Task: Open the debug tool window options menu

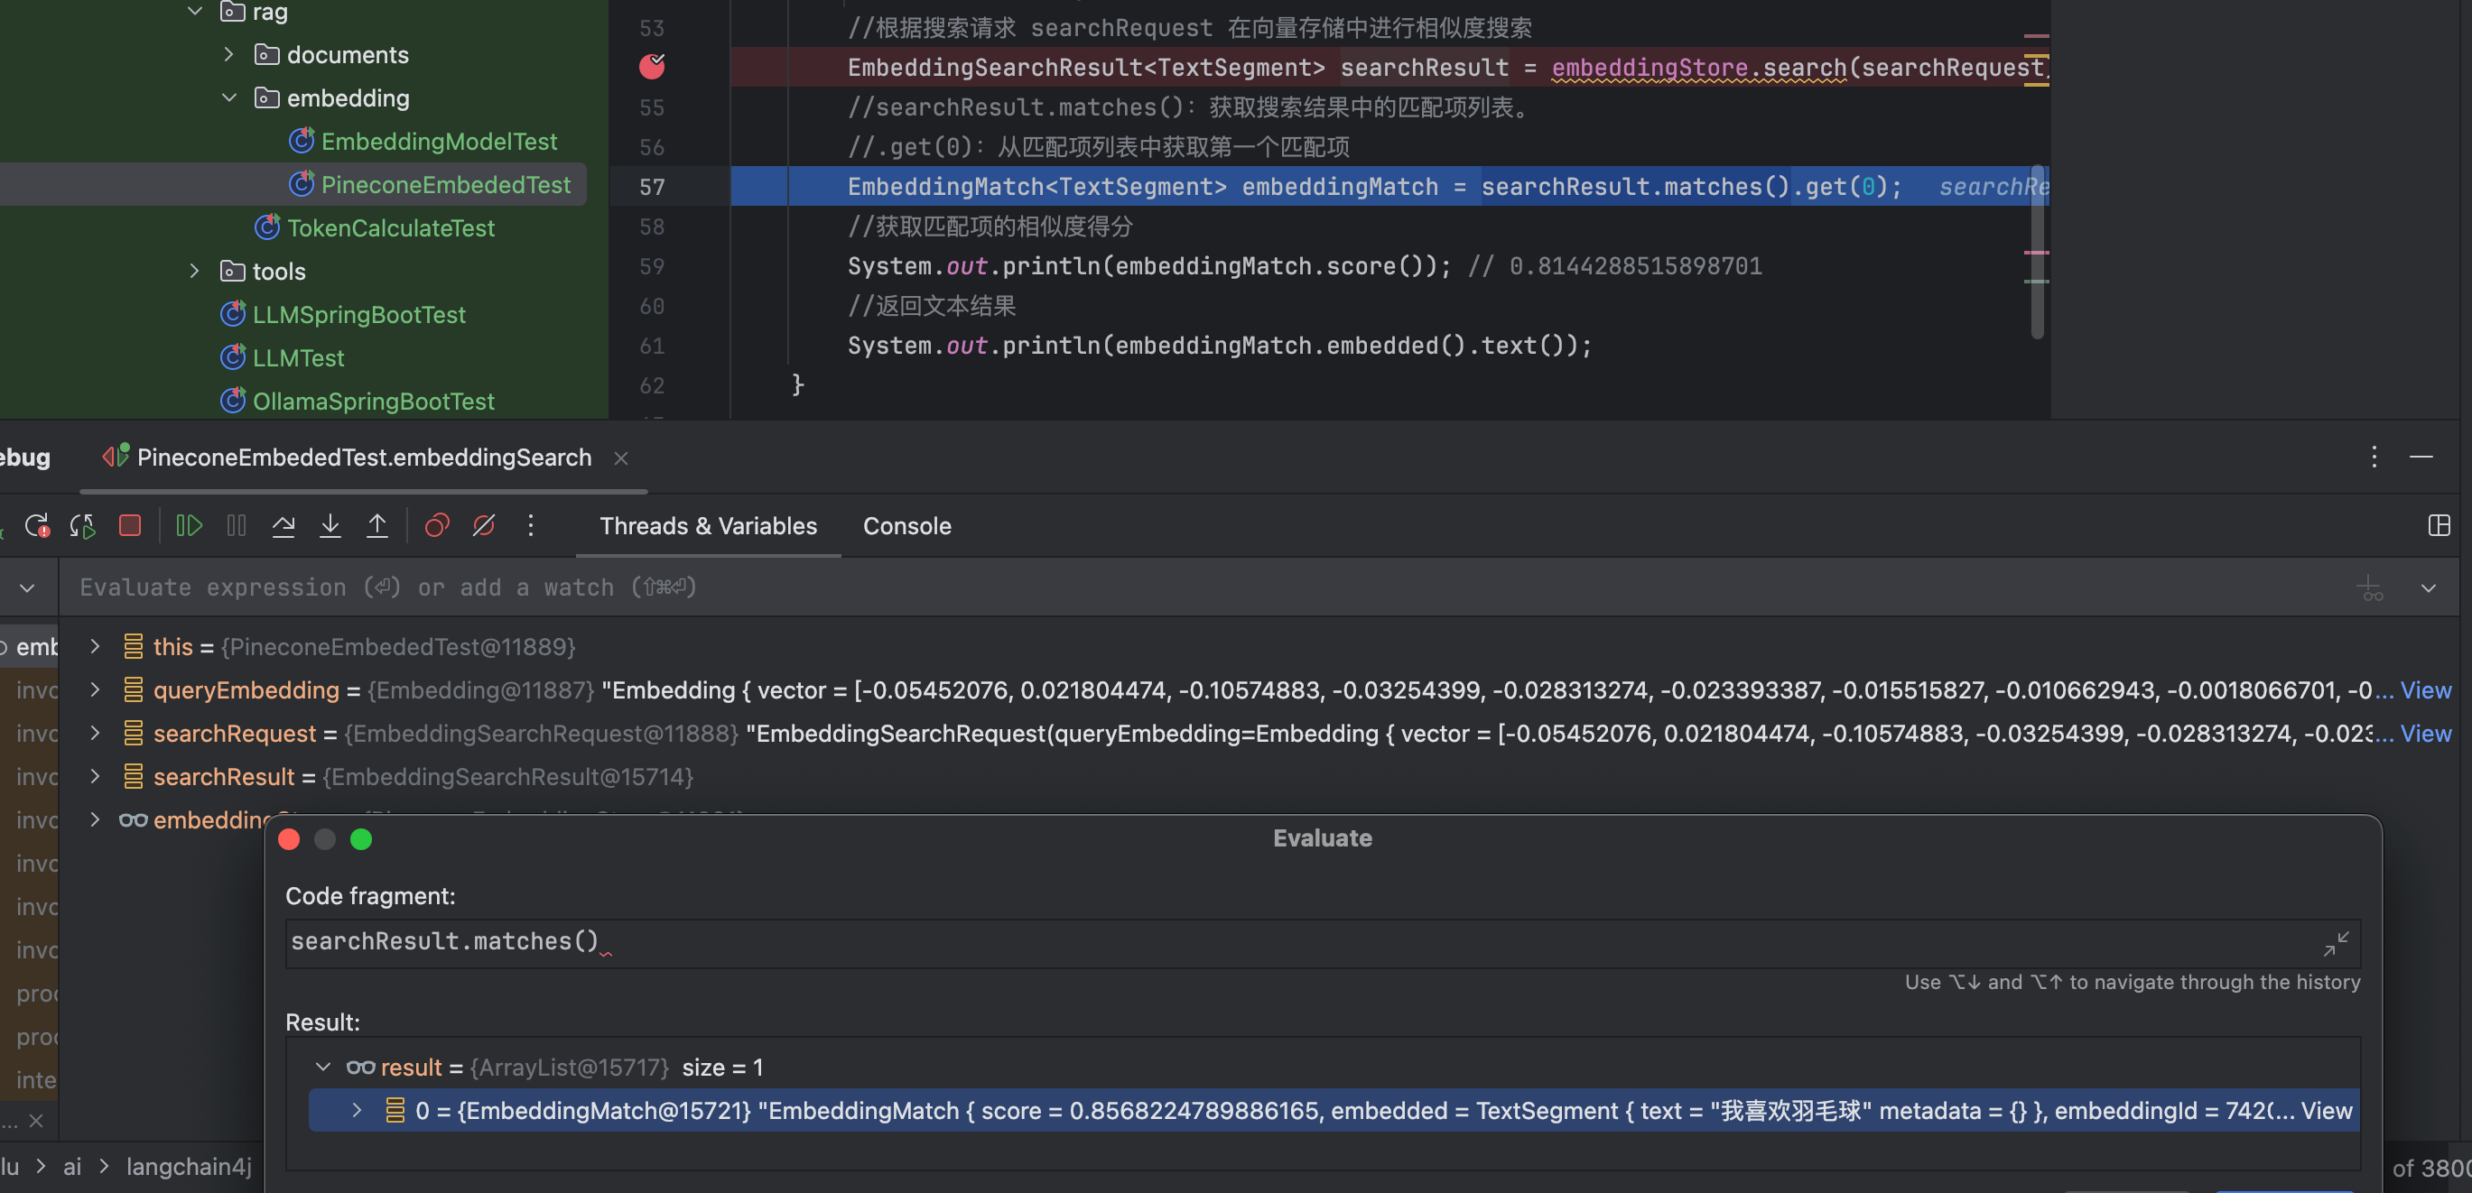Action: [x=2374, y=457]
